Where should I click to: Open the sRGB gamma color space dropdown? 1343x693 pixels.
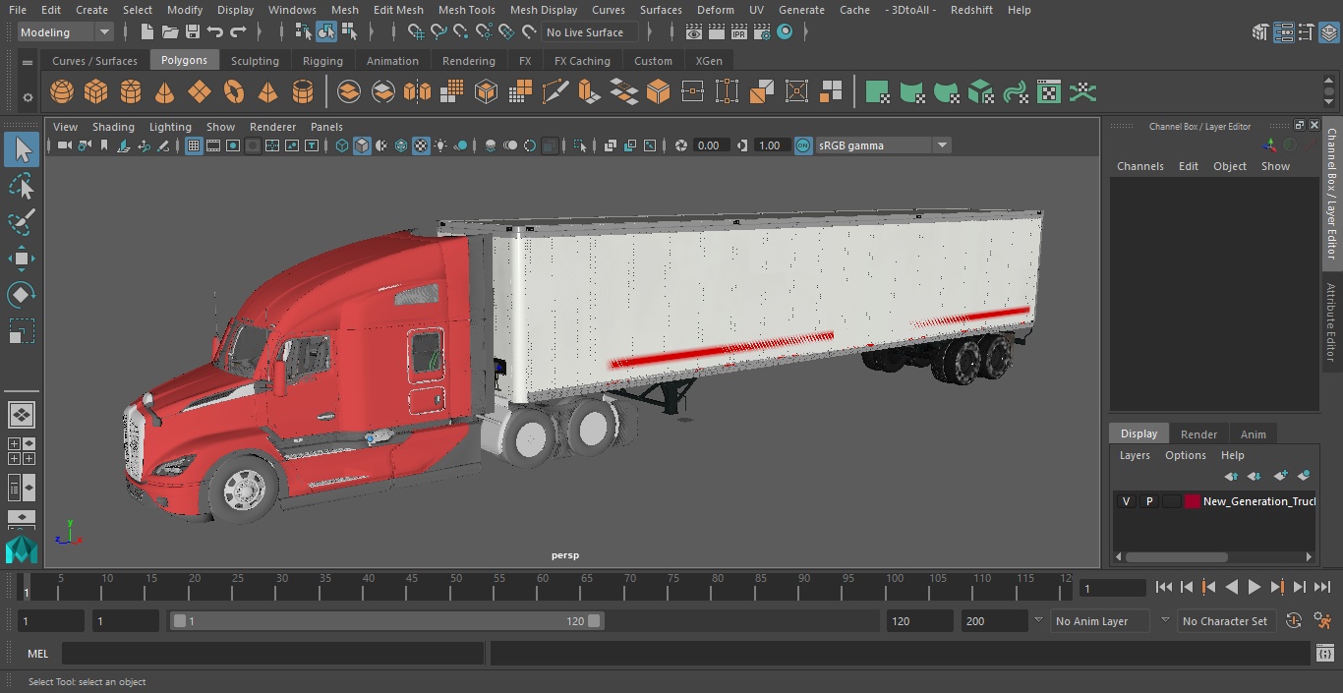point(883,145)
